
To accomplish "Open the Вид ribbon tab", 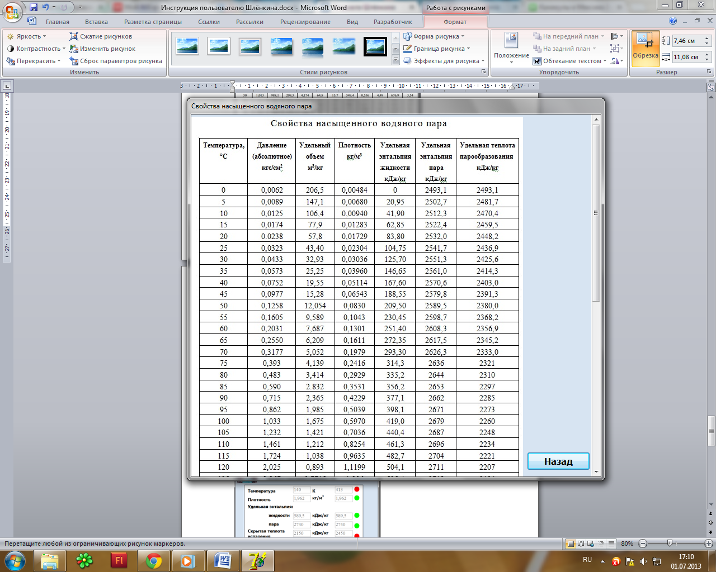I will coord(352,22).
